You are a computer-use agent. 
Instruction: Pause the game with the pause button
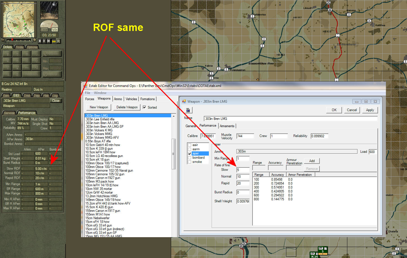coord(40,41)
